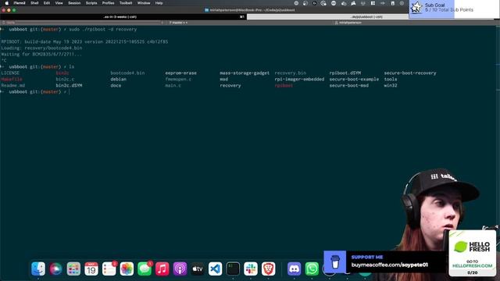Open the Window menu
The image size is (500, 281).
click(x=144, y=3)
